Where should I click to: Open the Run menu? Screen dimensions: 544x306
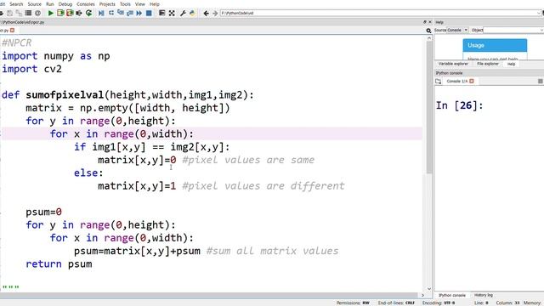(50, 4)
